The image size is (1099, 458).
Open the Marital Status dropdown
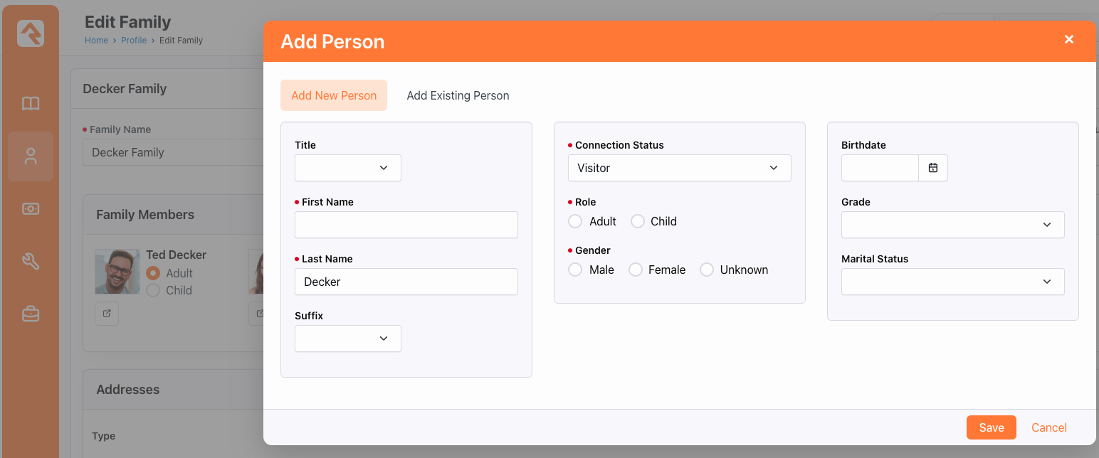953,282
